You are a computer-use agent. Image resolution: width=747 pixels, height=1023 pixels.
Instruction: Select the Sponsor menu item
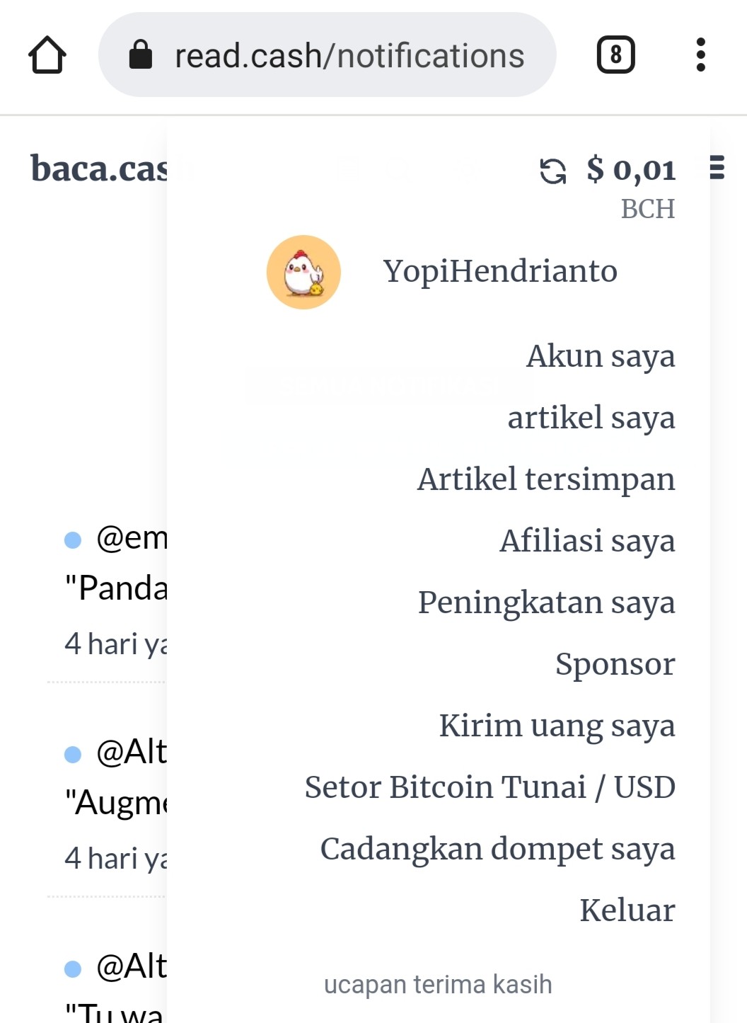tap(615, 664)
